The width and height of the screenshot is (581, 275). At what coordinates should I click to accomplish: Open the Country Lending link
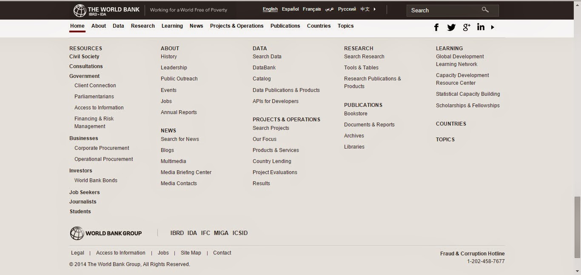[x=272, y=161]
